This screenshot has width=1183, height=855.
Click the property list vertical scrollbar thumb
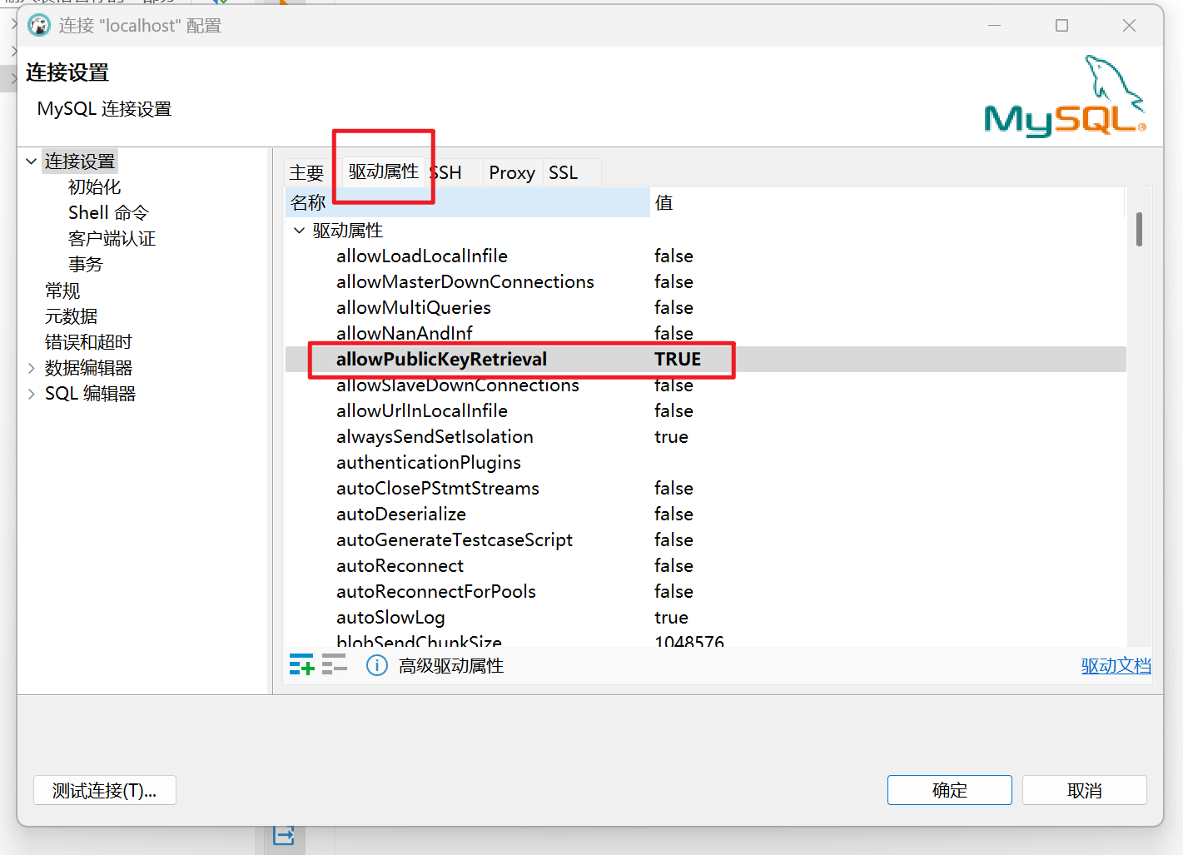coord(1139,229)
